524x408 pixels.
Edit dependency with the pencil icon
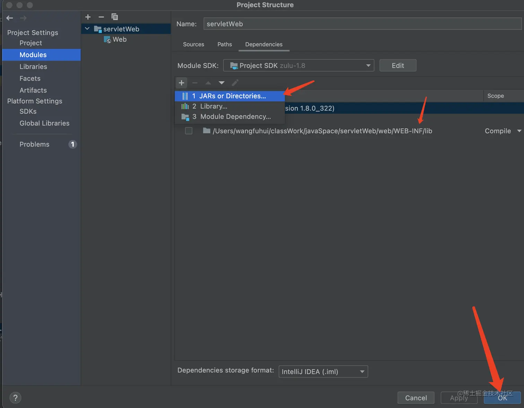(235, 83)
